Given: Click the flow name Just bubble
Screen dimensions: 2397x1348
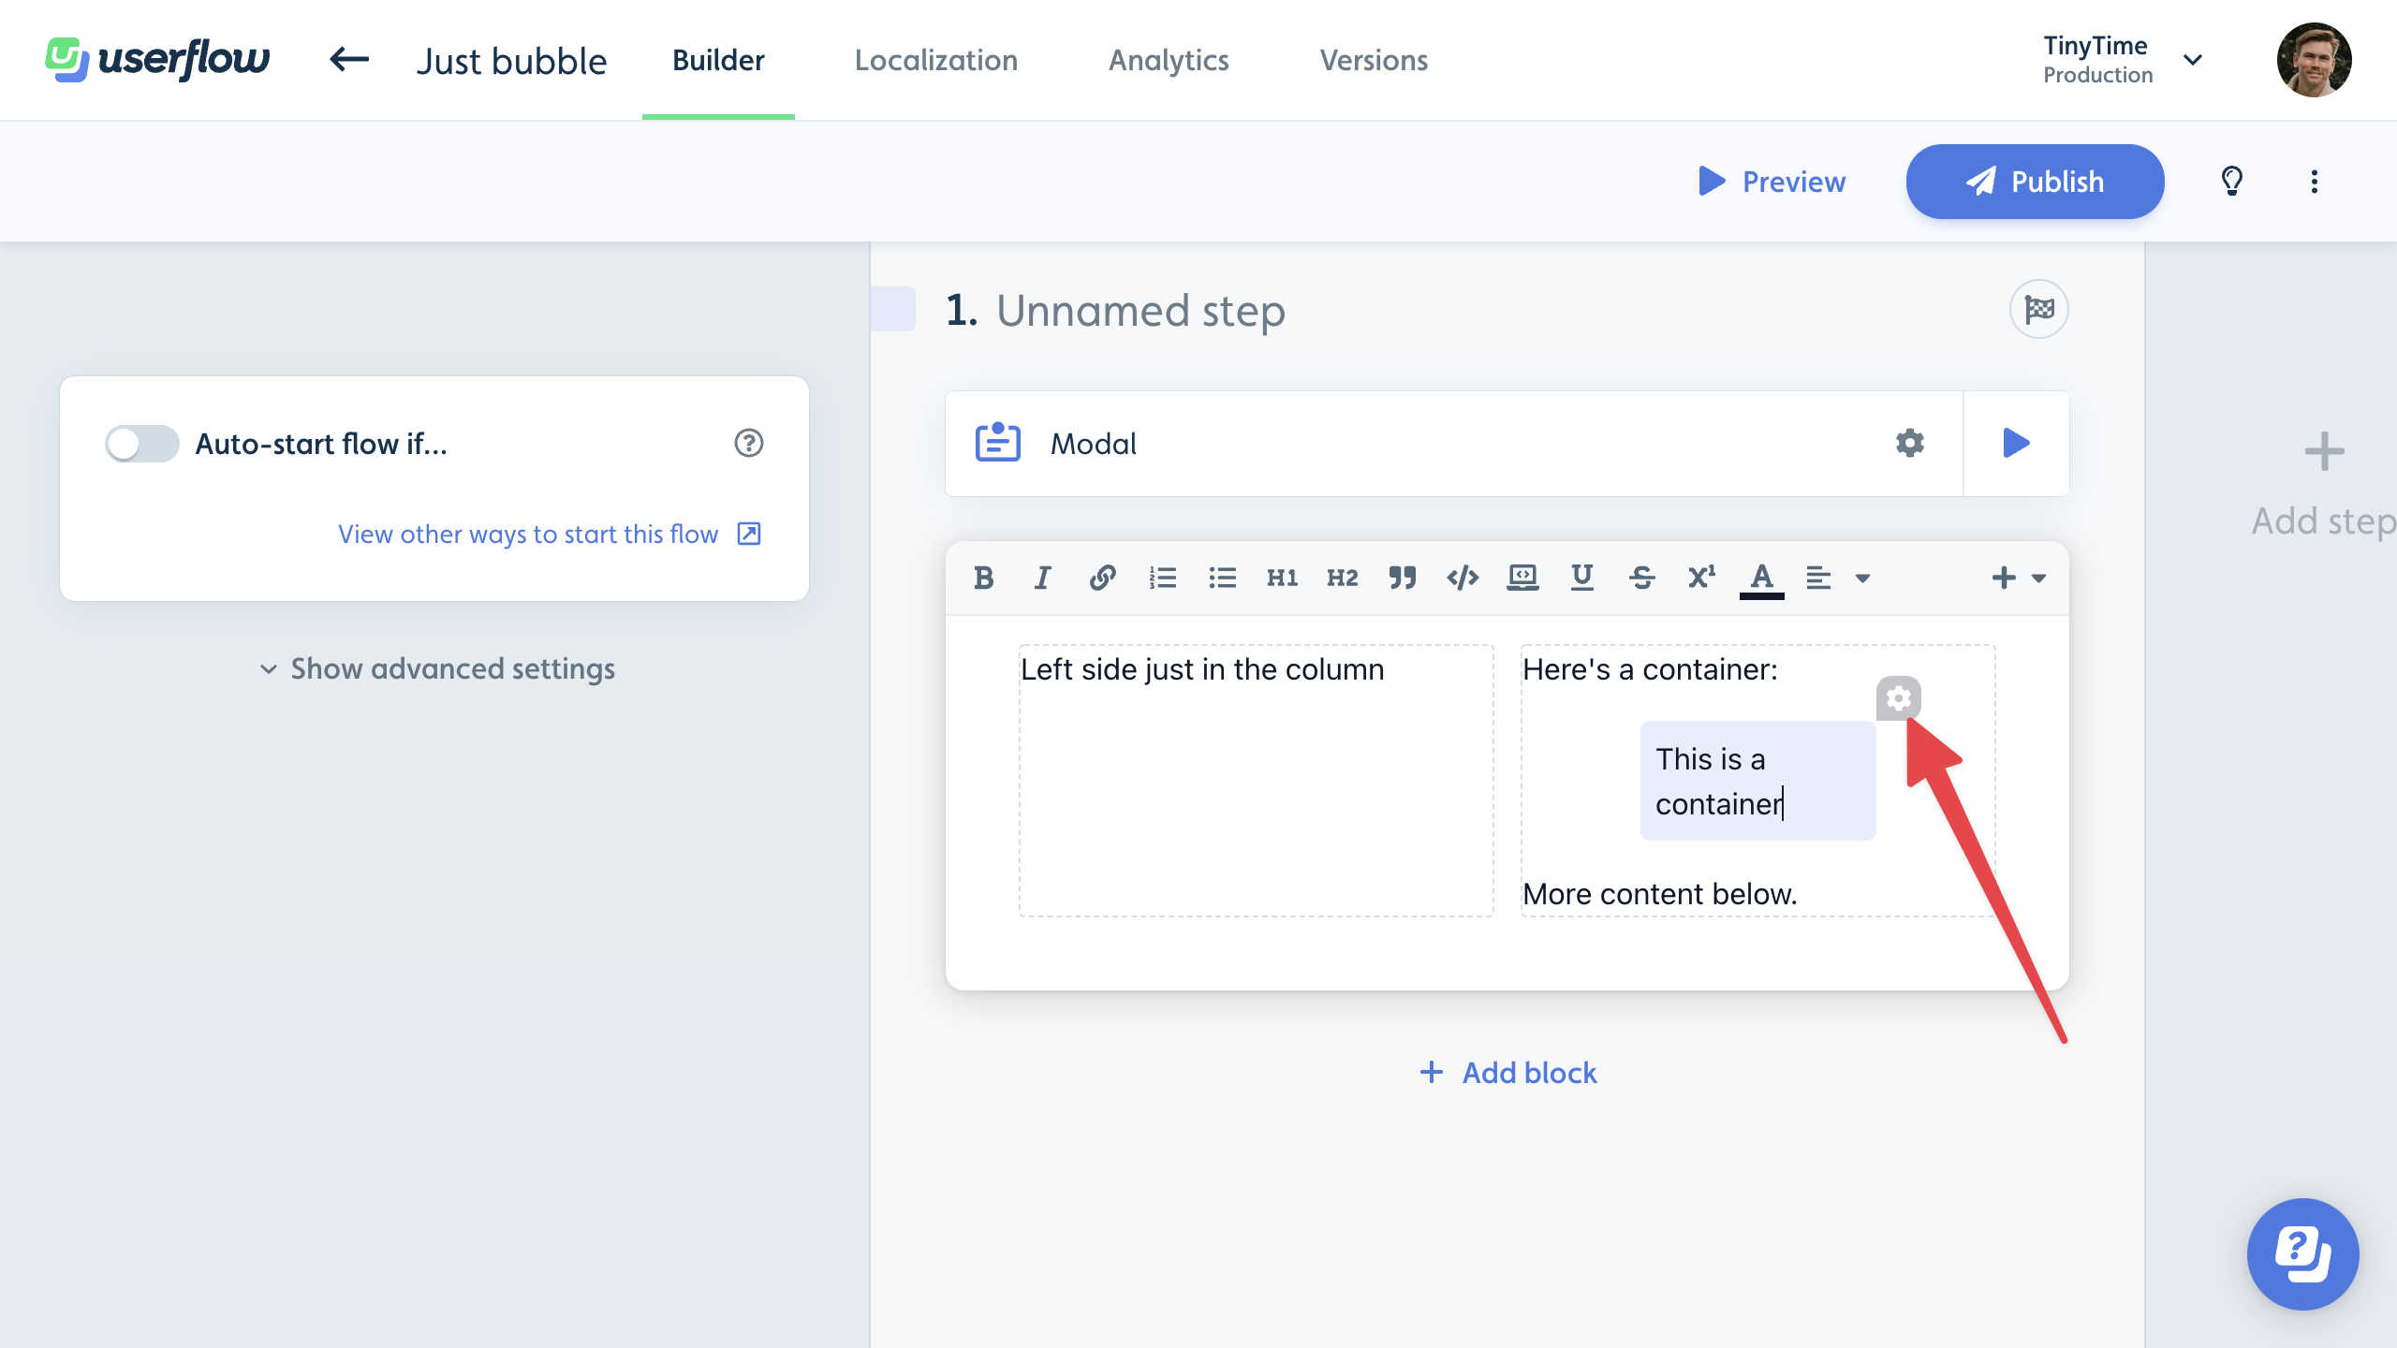Looking at the screenshot, I should point(511,61).
